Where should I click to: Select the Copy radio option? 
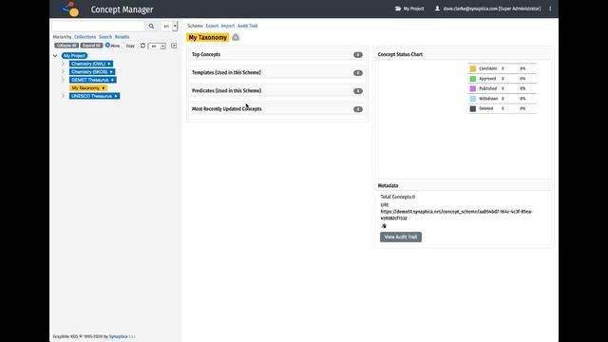[123, 46]
